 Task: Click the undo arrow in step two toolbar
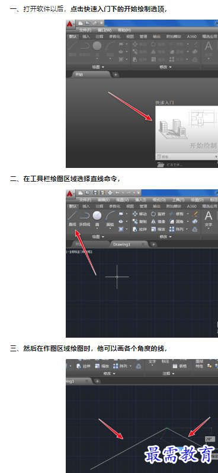pyautogui.click(x=117, y=192)
